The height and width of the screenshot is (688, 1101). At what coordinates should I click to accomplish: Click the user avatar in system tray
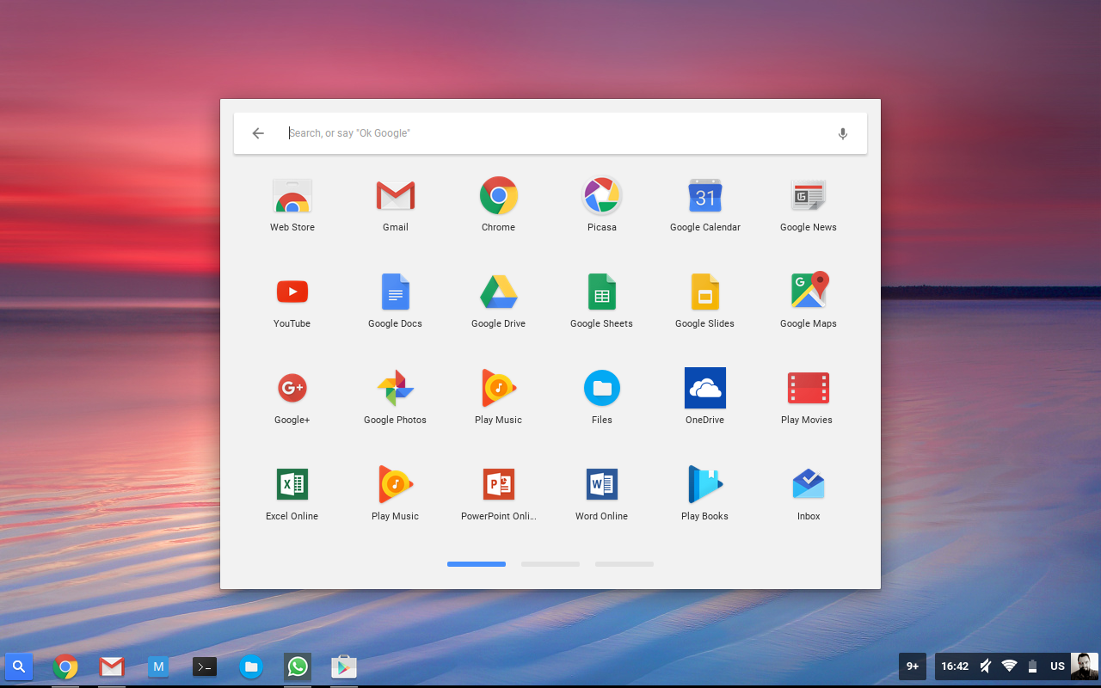[1085, 666]
